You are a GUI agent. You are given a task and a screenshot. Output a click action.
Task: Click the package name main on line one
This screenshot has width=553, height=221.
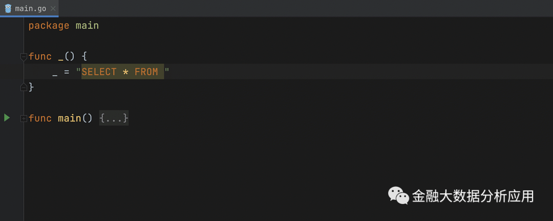pyautogui.click(x=87, y=26)
